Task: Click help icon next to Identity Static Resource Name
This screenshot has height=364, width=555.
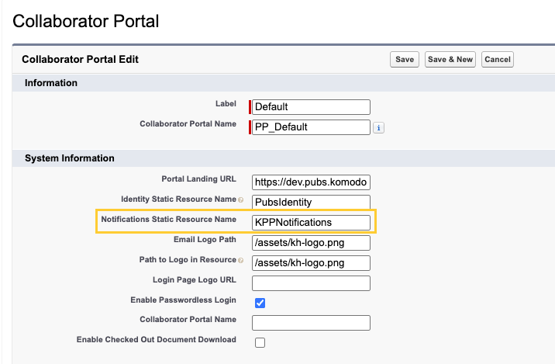Action: (240, 201)
